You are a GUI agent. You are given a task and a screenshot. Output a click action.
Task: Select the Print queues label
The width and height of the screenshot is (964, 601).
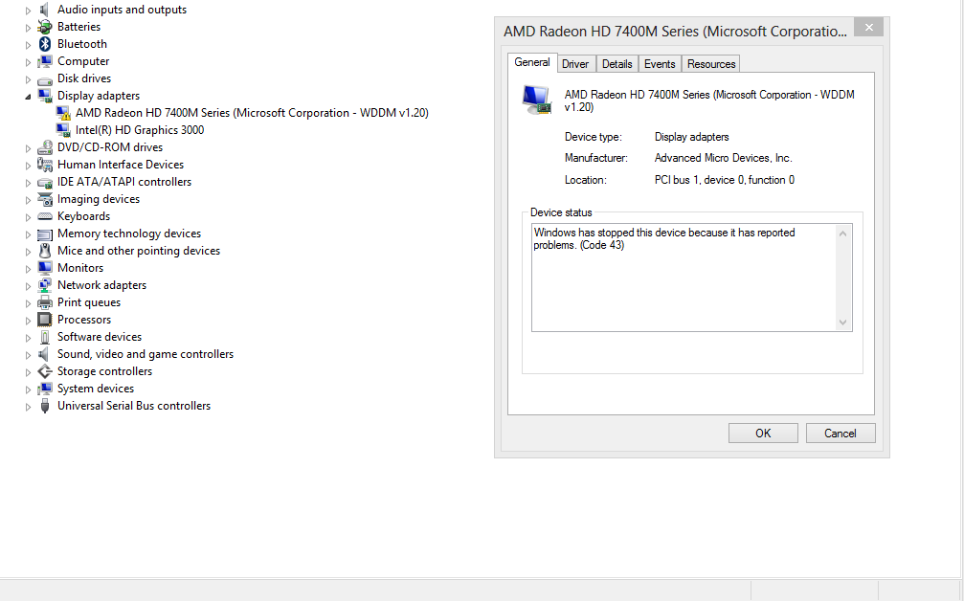pyautogui.click(x=89, y=302)
